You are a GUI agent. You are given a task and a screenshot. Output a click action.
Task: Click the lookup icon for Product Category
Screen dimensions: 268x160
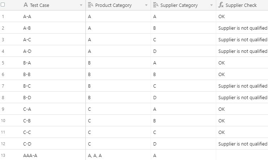(91, 5)
